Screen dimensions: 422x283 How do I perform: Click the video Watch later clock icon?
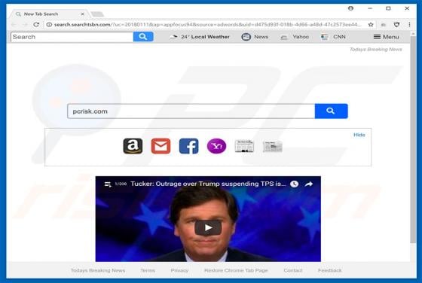pos(294,184)
